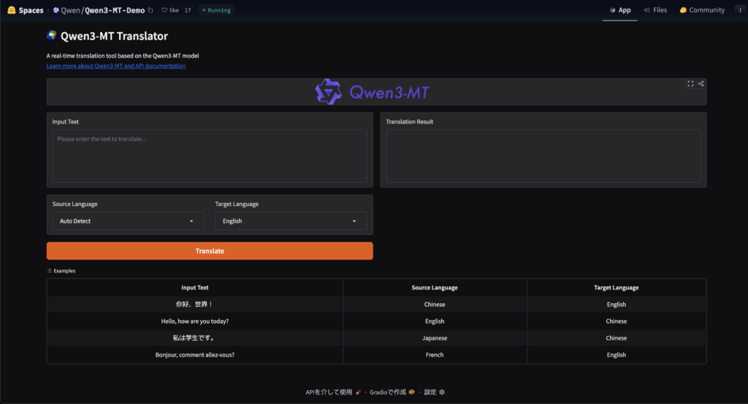Click the rocket icon beside API link
748x404 pixels.
(x=358, y=392)
